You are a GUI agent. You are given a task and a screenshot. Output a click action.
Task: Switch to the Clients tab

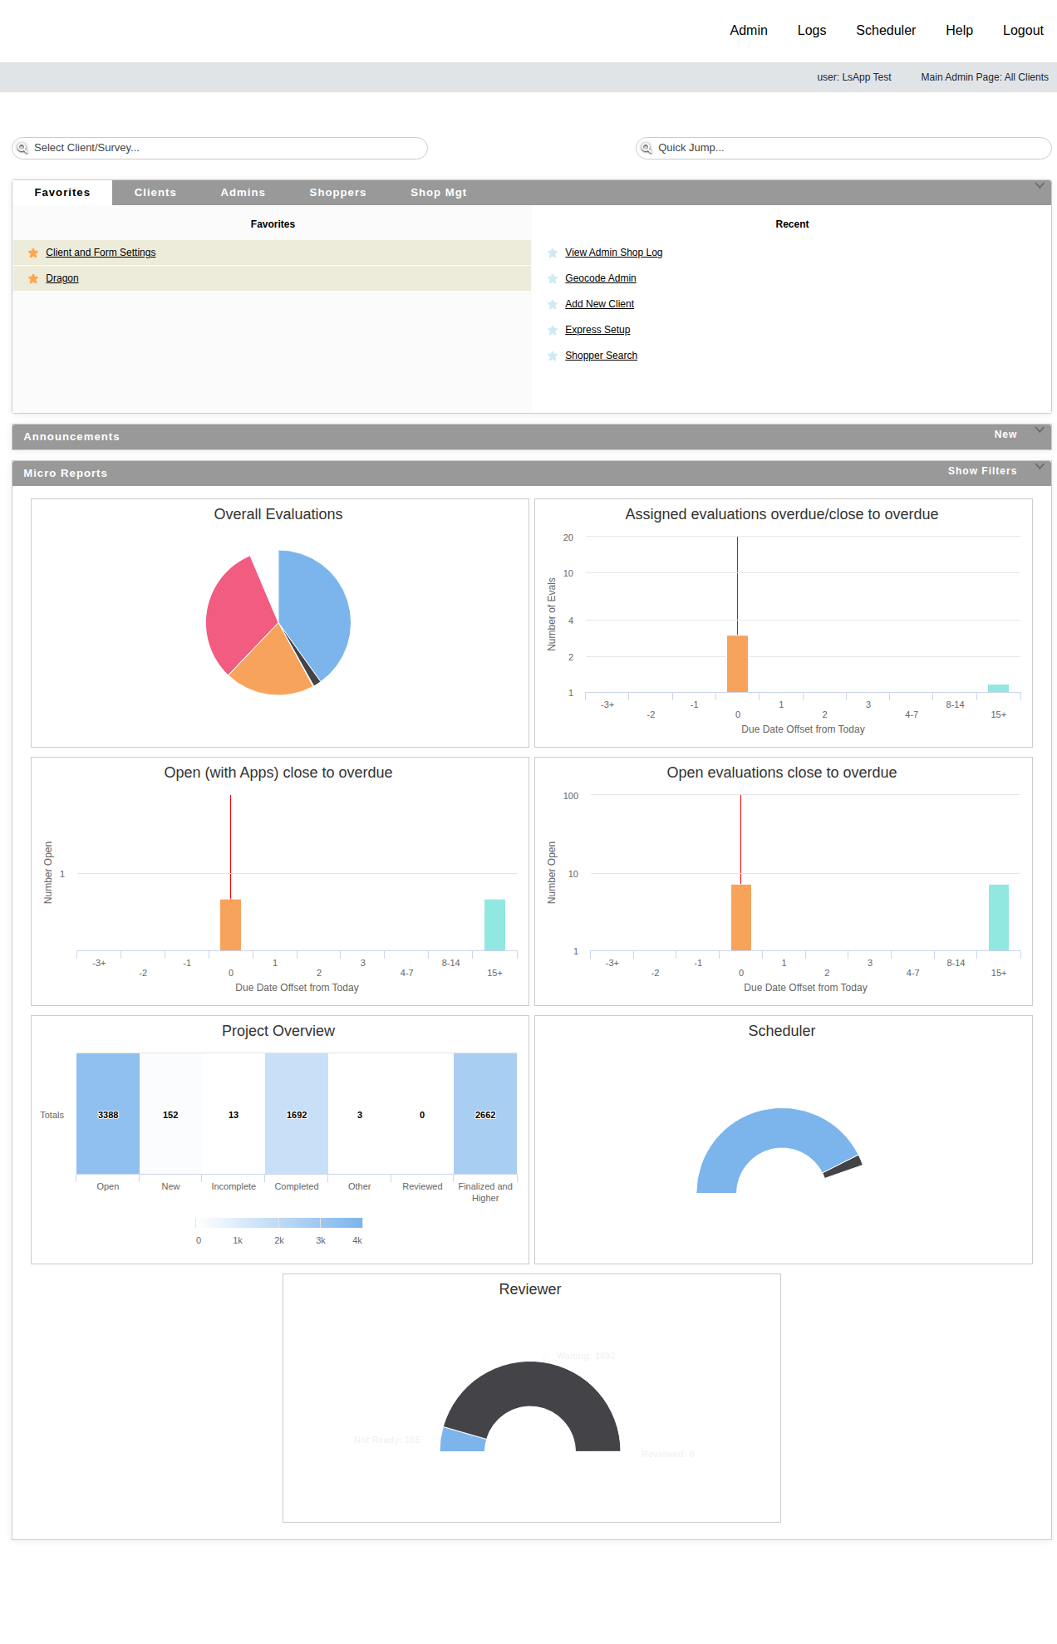[x=155, y=193]
